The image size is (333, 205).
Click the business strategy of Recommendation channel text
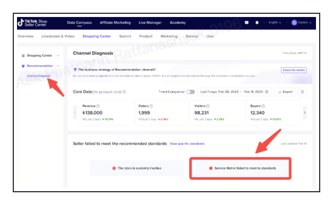117,70
